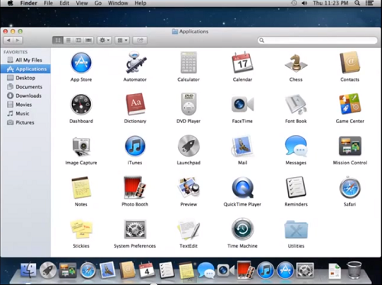The image size is (382, 285).
Task: Select Music in the sidebar
Action: 25,113
